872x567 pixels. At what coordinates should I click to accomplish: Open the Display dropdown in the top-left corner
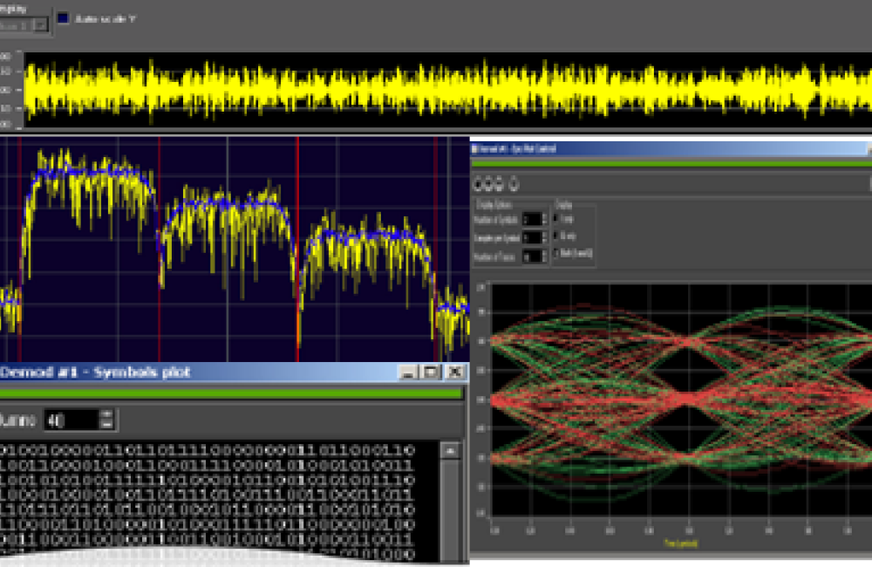coord(24,25)
